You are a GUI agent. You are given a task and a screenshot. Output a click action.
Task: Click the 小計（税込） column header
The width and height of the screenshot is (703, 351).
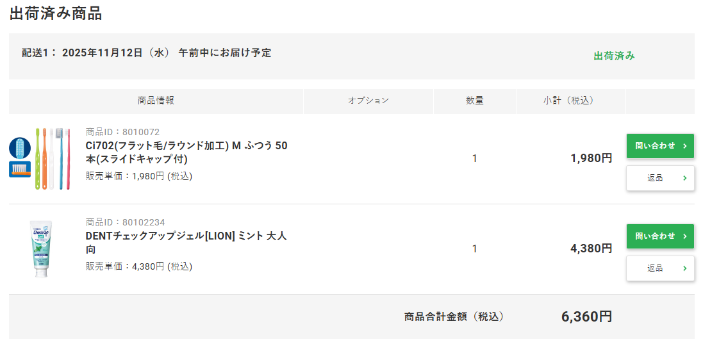point(568,101)
